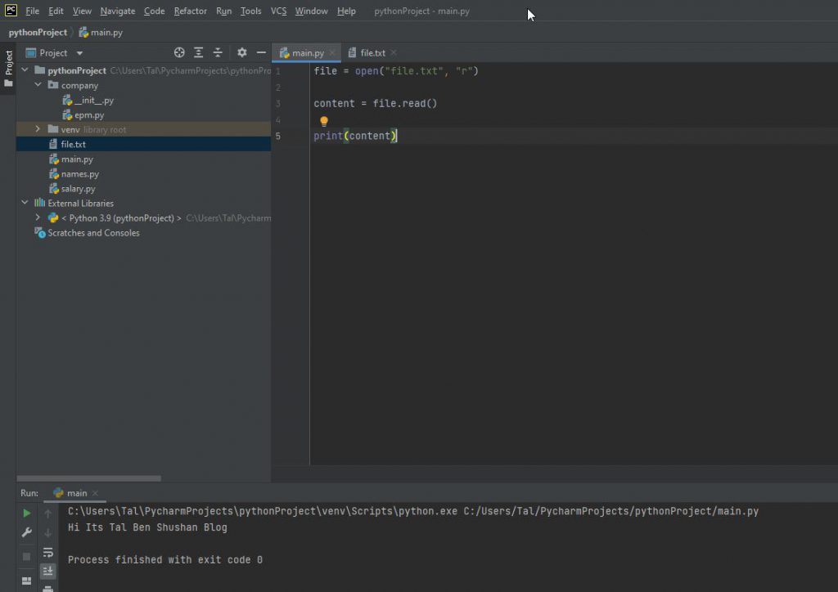Click the wrench settings icon in Run panel

[x=26, y=532]
